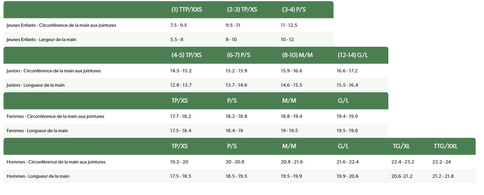
Task: Click the "14.5 - 15.2" Juniors circumference value
Action: [x=181, y=71]
